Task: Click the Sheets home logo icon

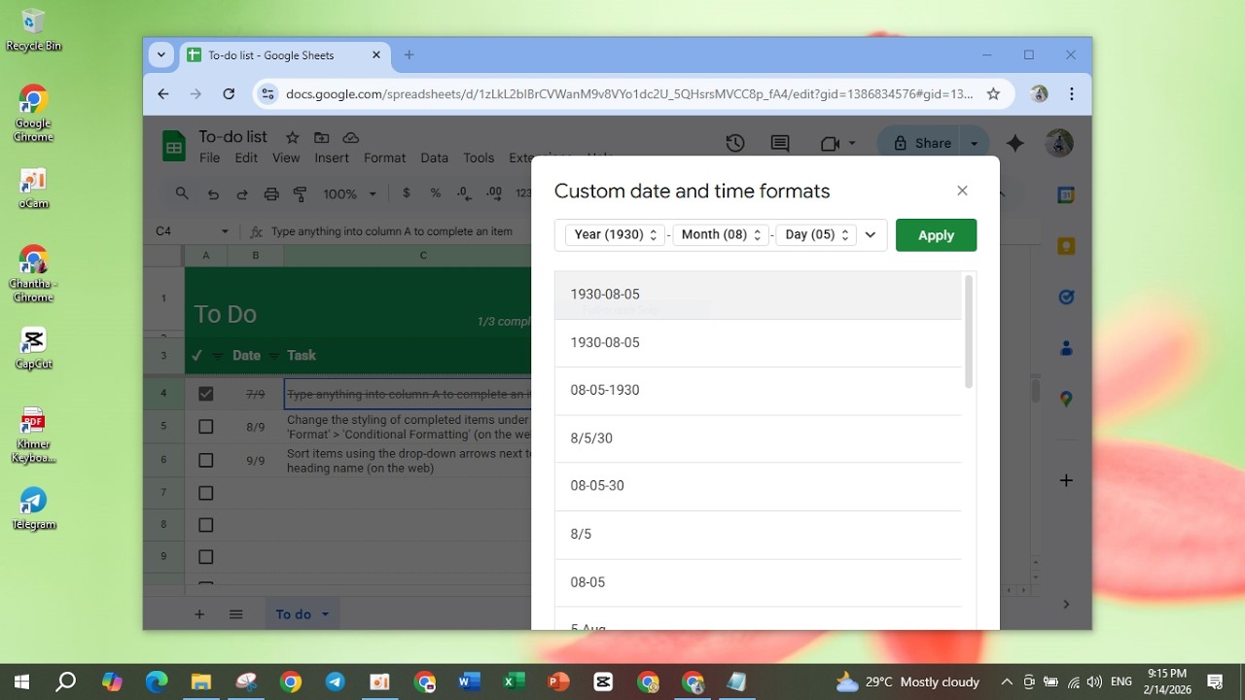Action: (173, 147)
